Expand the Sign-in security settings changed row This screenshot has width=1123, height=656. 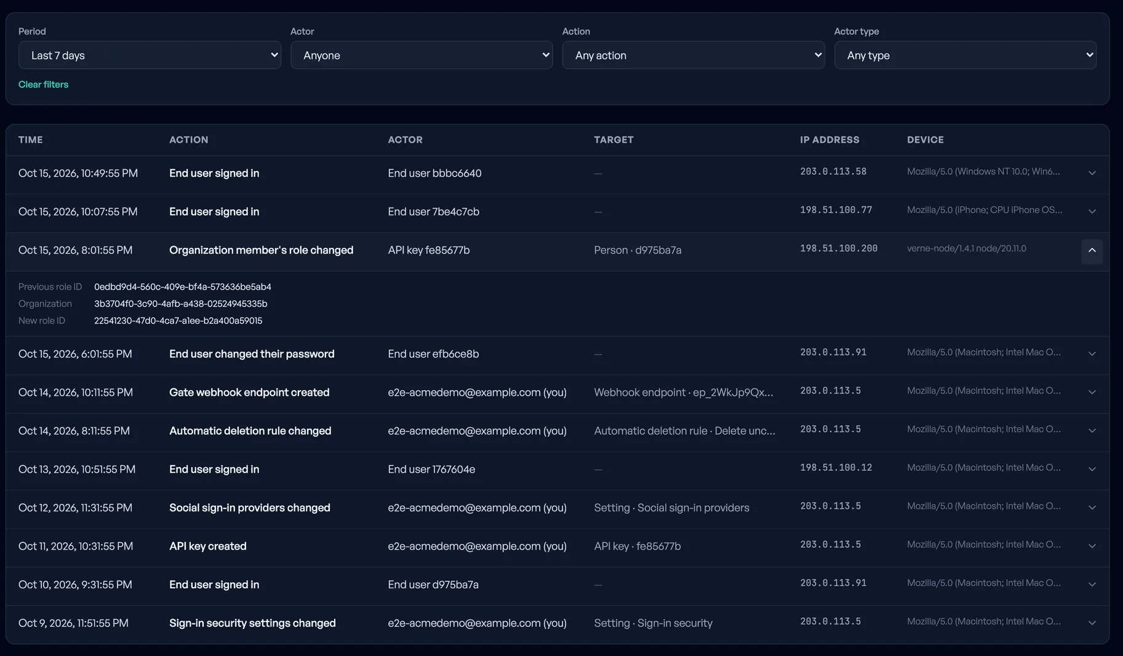pos(1092,623)
